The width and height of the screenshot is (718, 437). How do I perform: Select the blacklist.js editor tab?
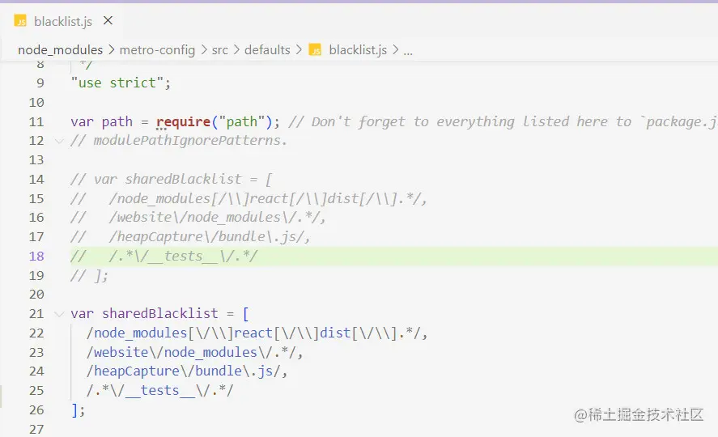[x=63, y=21]
